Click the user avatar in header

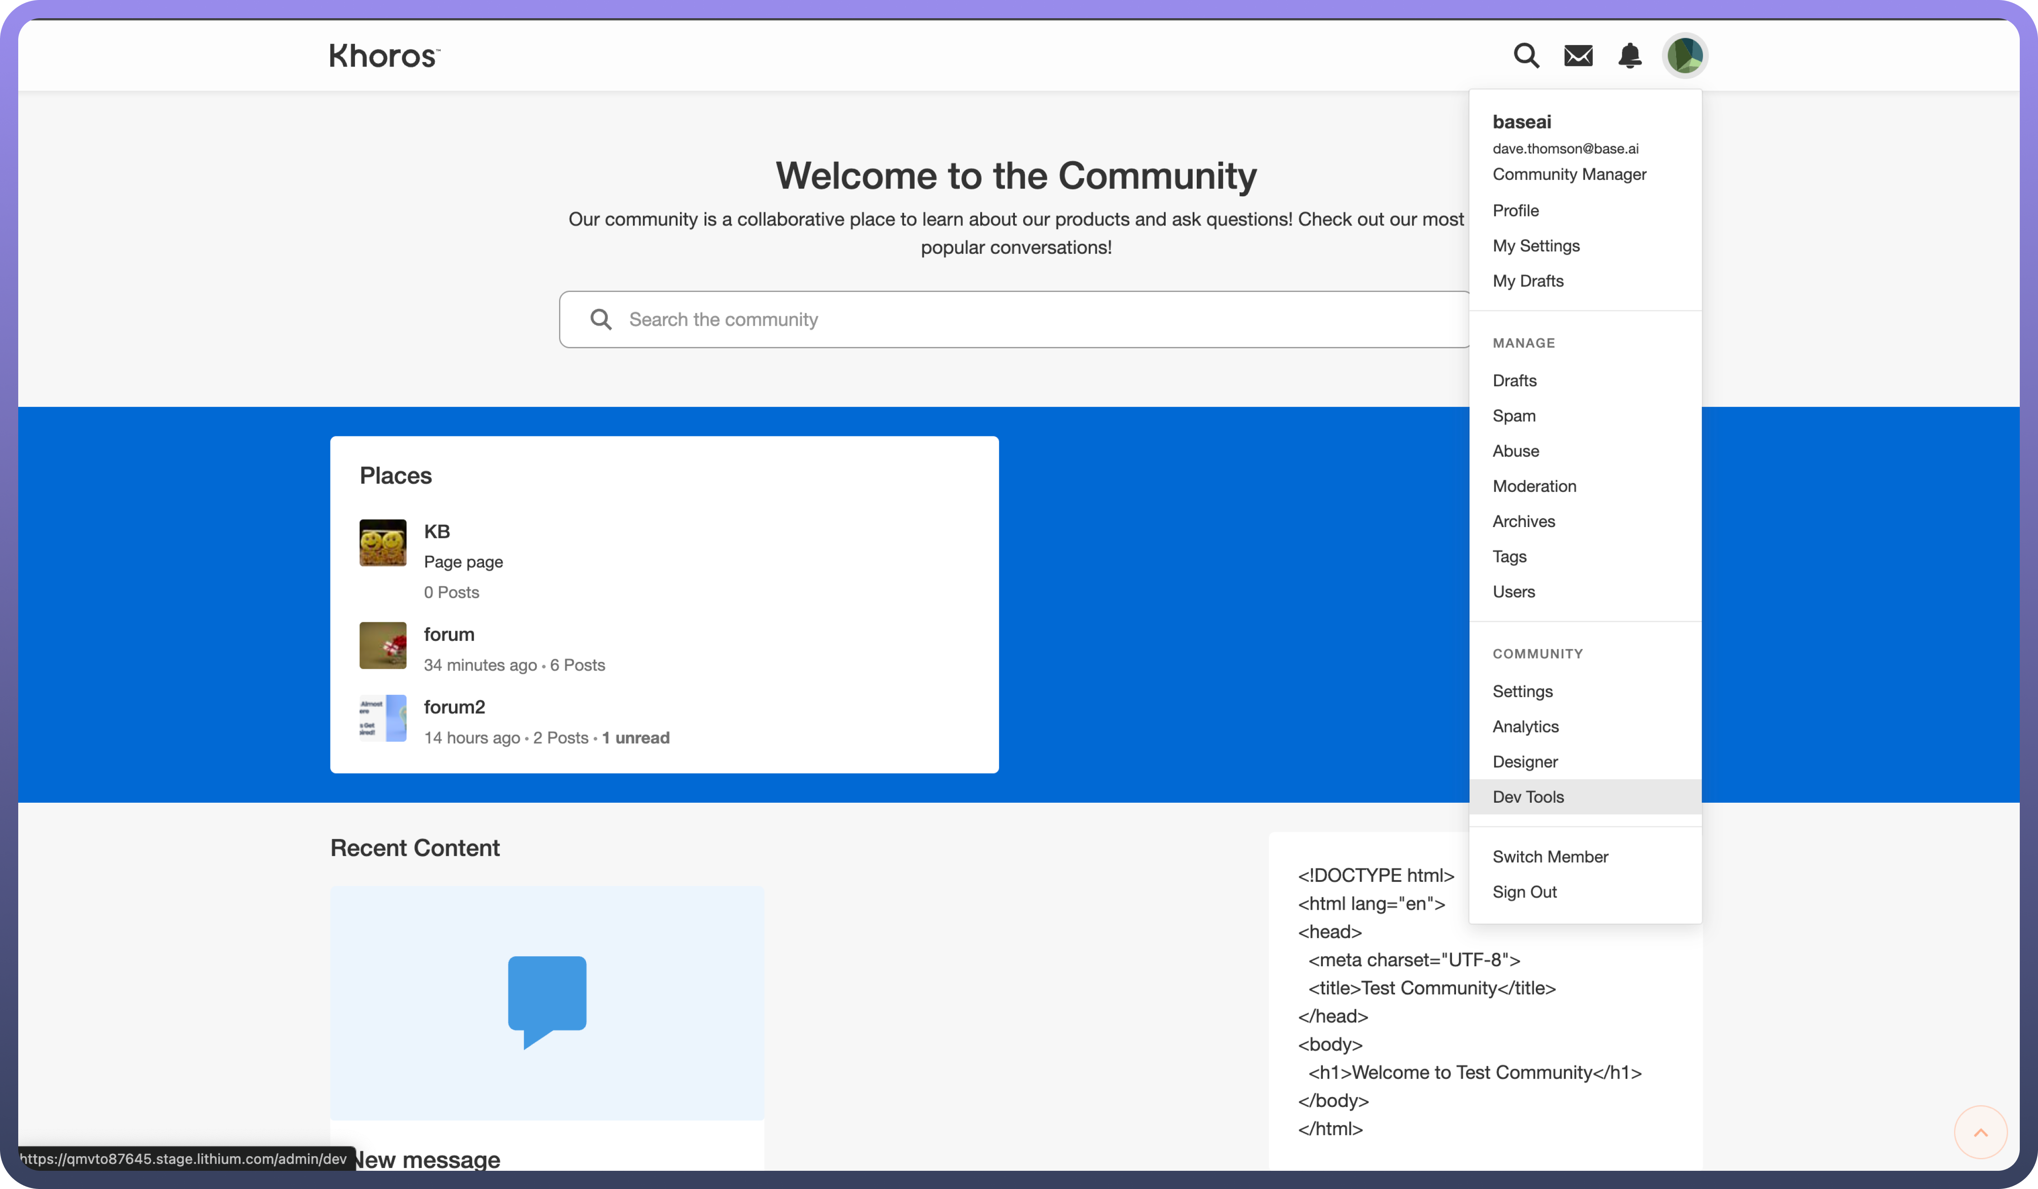click(1684, 55)
